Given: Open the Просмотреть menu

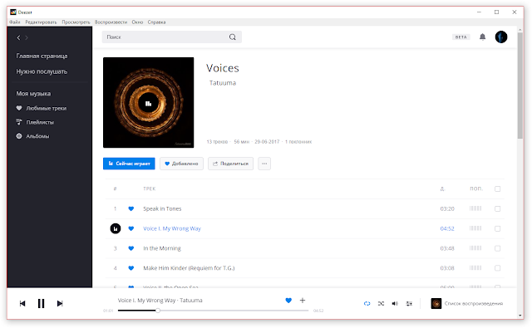Looking at the screenshot, I should [x=76, y=22].
